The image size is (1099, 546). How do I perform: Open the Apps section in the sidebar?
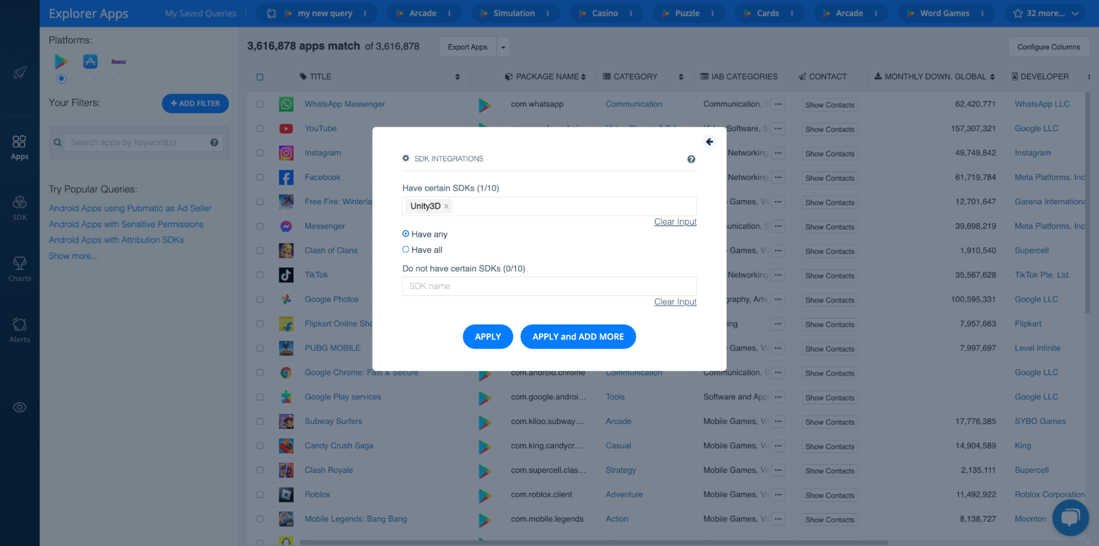tap(20, 148)
